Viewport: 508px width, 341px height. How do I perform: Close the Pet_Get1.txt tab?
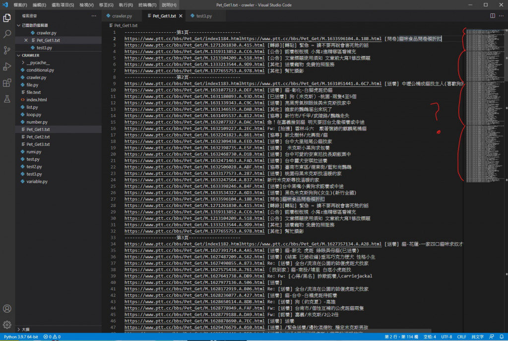(x=181, y=16)
